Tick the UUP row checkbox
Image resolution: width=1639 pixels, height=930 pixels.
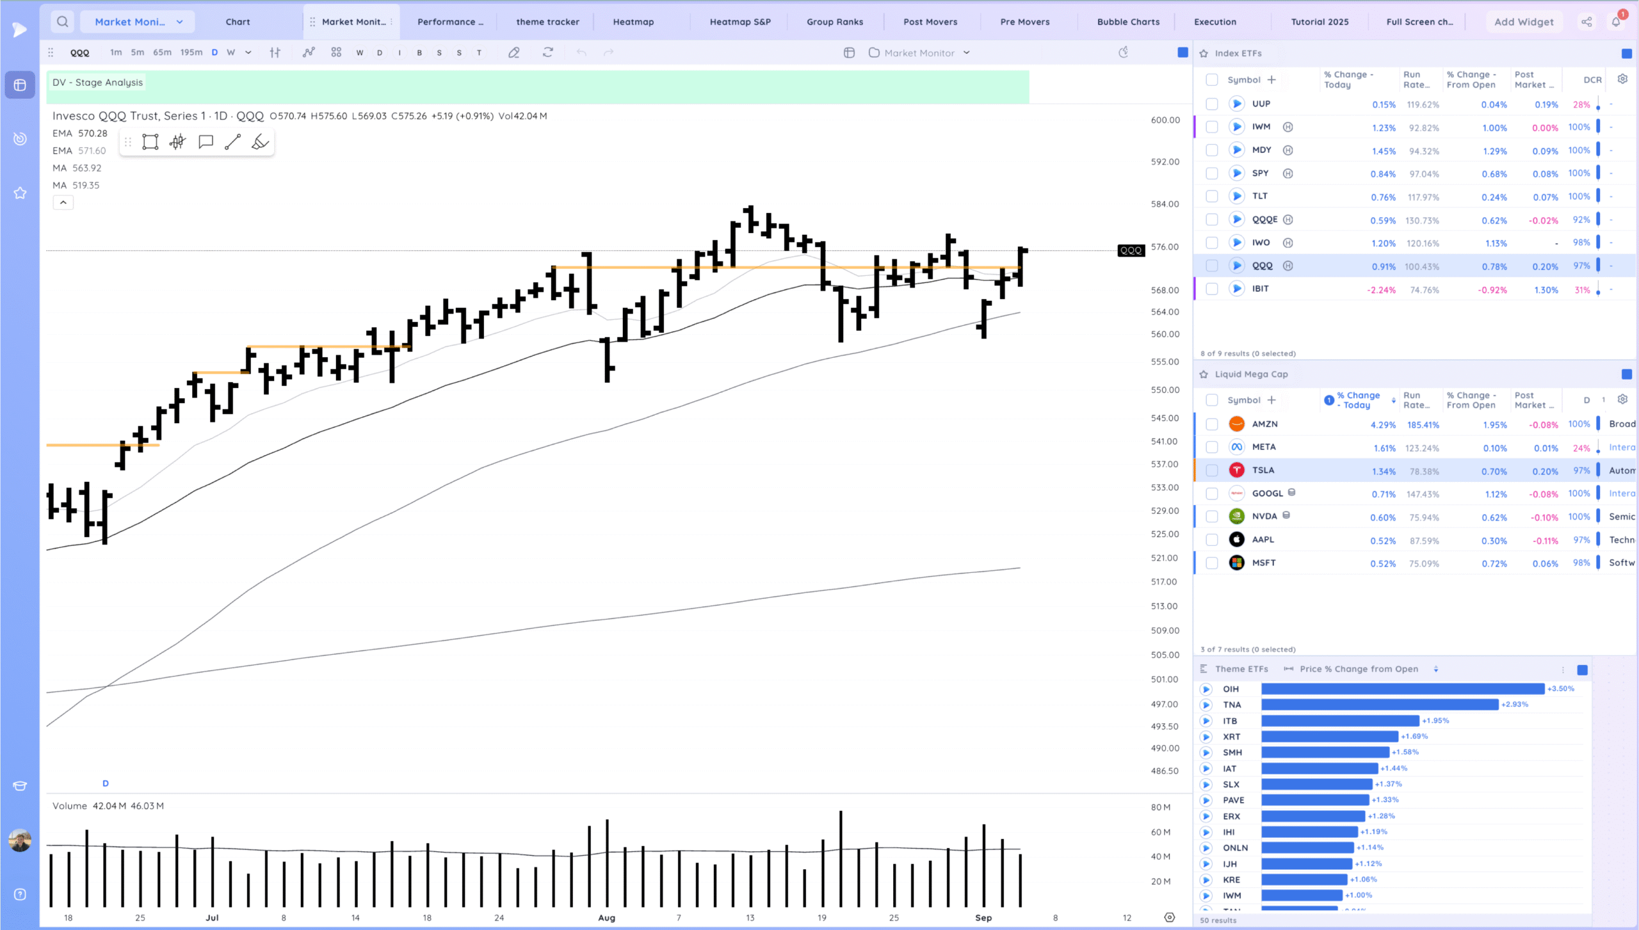(x=1211, y=104)
